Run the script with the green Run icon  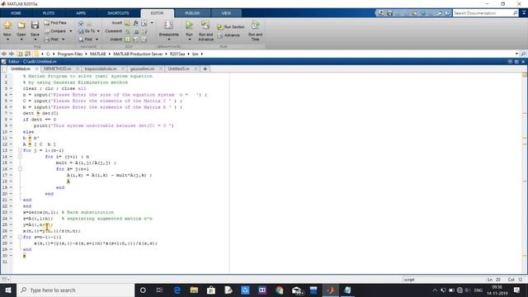(x=189, y=25)
